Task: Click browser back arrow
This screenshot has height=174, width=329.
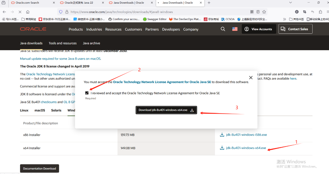Action: (4, 12)
